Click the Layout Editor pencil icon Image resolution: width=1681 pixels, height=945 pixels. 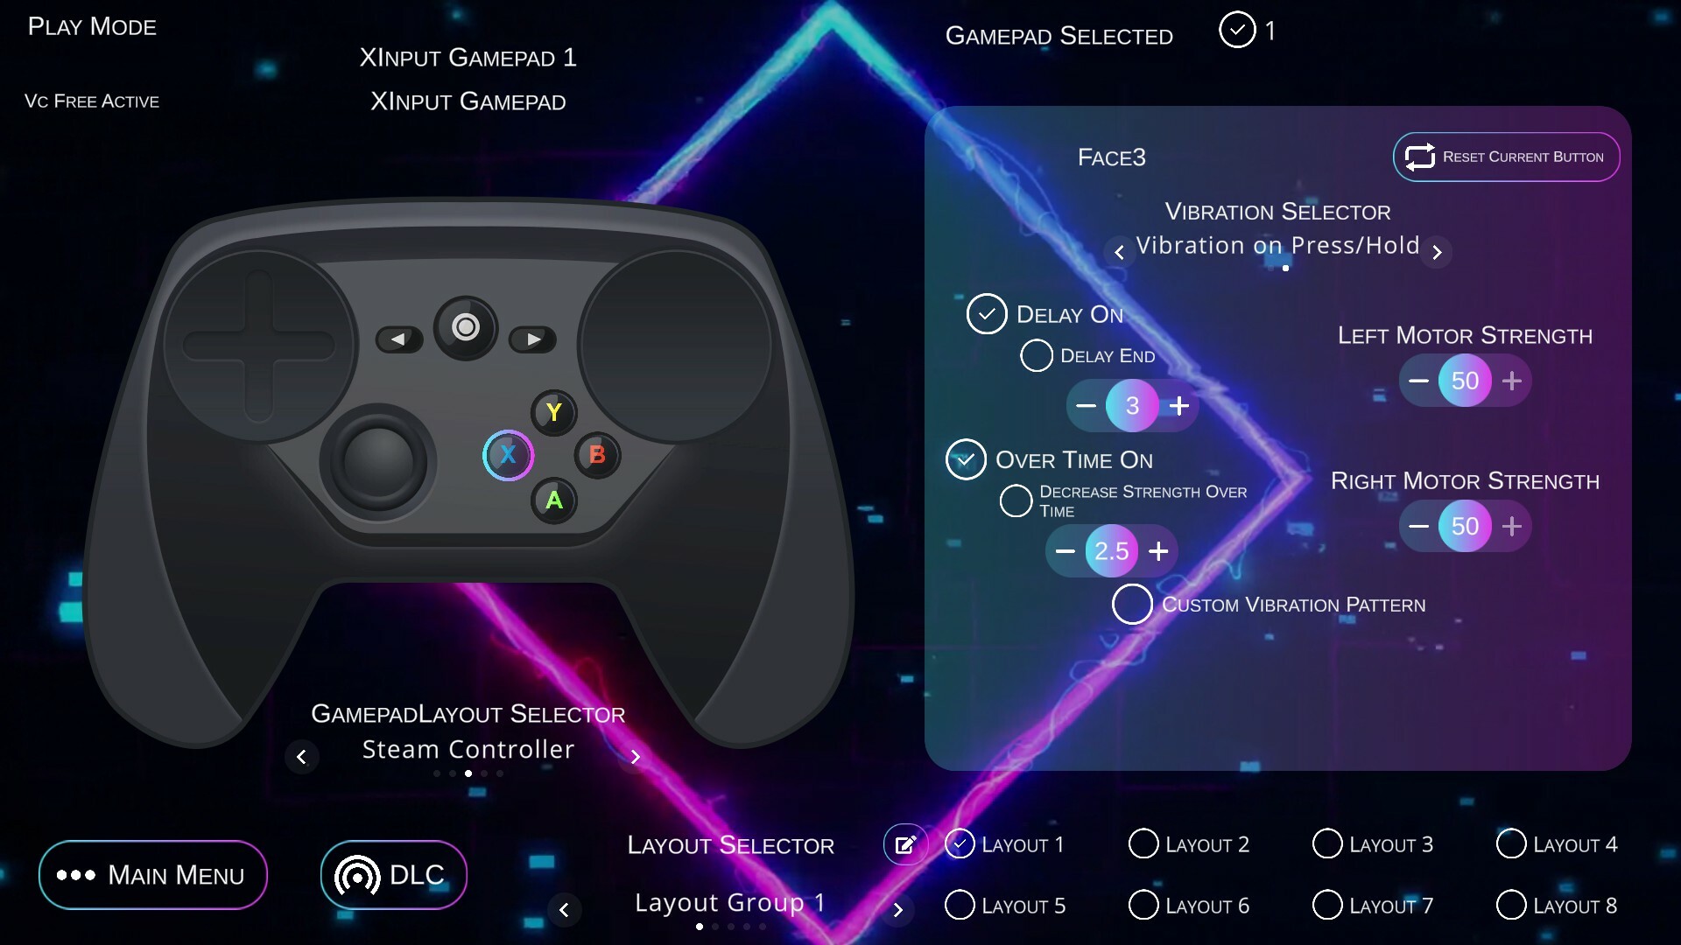pos(906,843)
